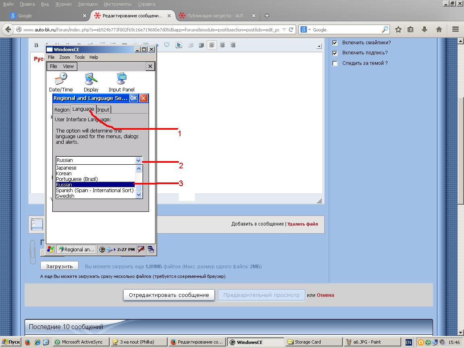464x348 pixels.
Task: Select Swedish in the language list
Action: (x=95, y=196)
